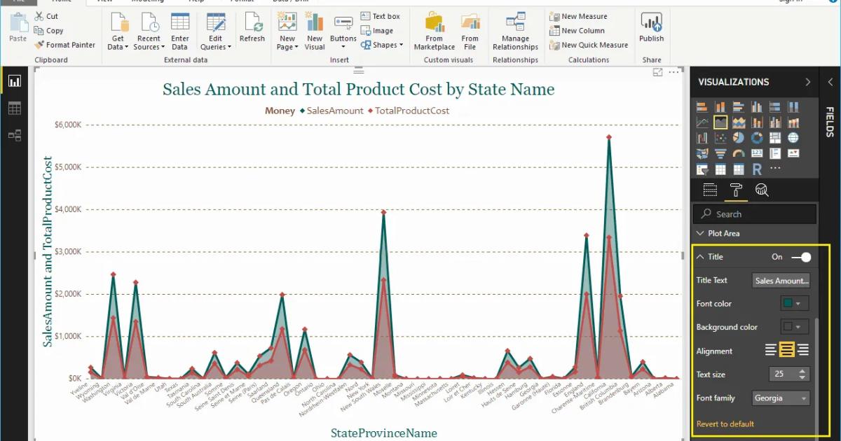Screen dimensions: 841x441
Task: Select the treemap visualization icon
Action: [775, 137]
